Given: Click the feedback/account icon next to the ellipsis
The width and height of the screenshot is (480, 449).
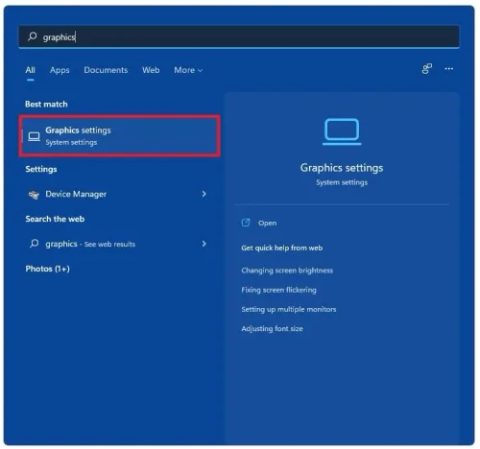Looking at the screenshot, I should click(427, 69).
